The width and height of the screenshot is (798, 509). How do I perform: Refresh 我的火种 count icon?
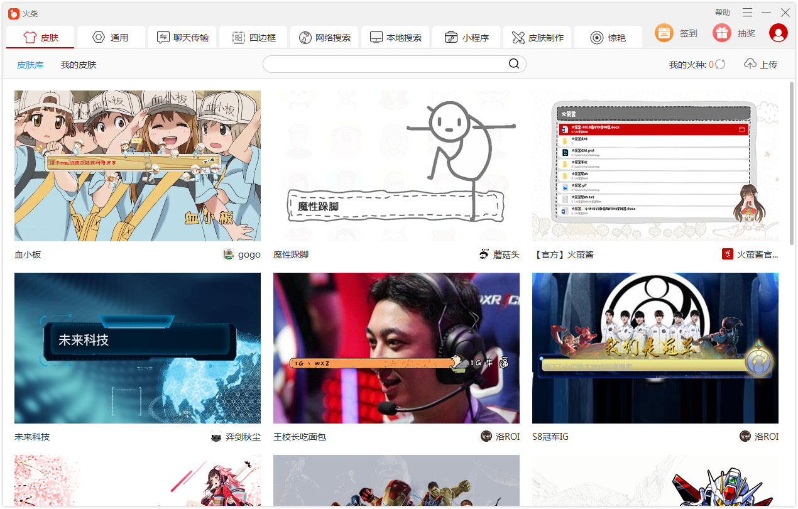pyautogui.click(x=720, y=64)
